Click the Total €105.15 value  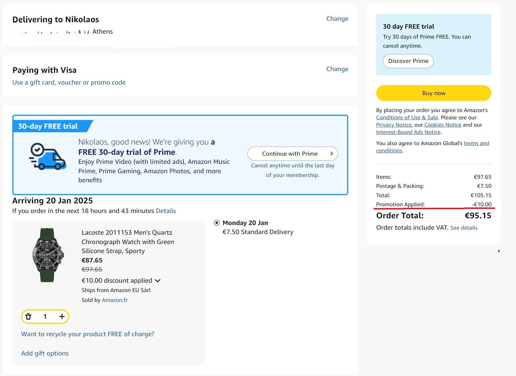coord(481,195)
